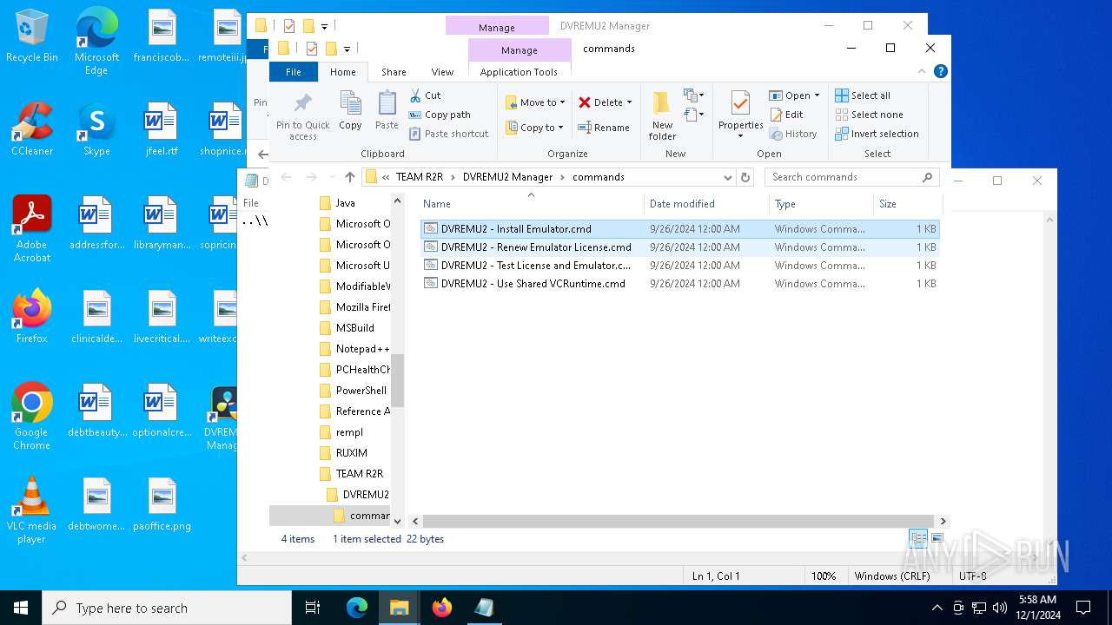Sort by Type column header
The image size is (1112, 625).
coord(785,204)
